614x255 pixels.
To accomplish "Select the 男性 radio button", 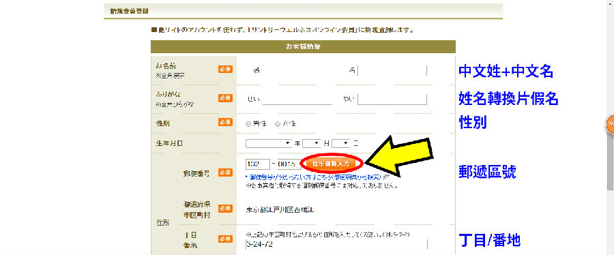I will click(248, 124).
